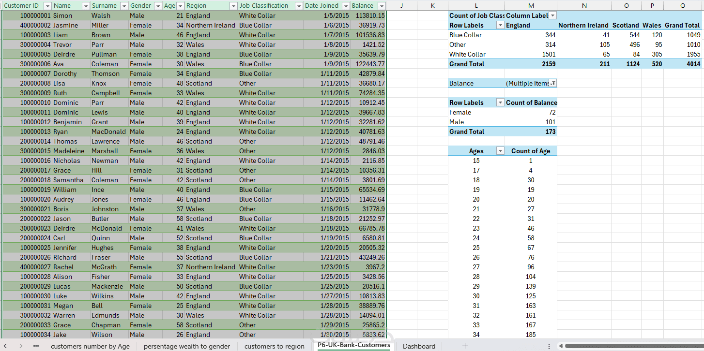Click the scrollbar left arrow
The width and height of the screenshot is (704, 351).
560,346
